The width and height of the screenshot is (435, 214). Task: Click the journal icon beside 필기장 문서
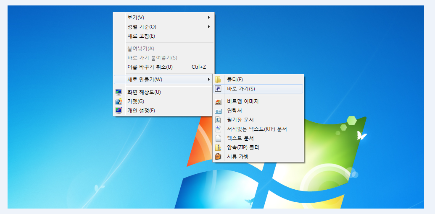(x=218, y=120)
